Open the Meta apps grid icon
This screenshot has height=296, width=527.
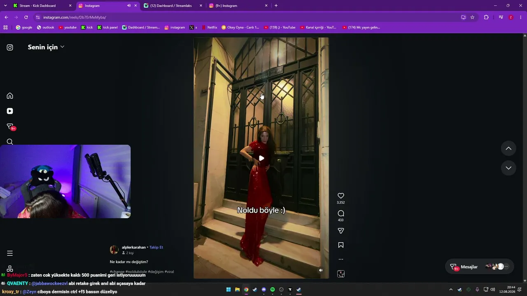point(10,268)
